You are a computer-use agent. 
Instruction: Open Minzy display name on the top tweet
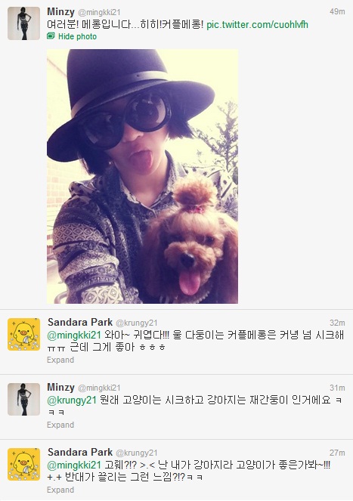click(x=60, y=12)
